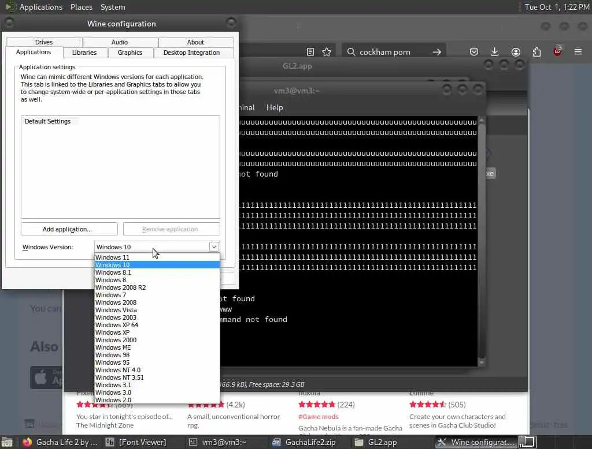The height and width of the screenshot is (449, 592).
Task: Click the Firefox search field
Action: pyautogui.click(x=393, y=52)
